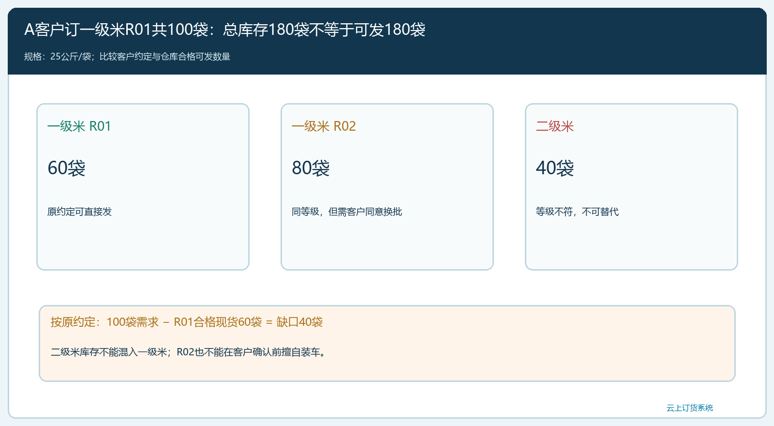The image size is (774, 426).
Task: Click the 同等级，但需客户同意换批 note
Action: click(347, 212)
